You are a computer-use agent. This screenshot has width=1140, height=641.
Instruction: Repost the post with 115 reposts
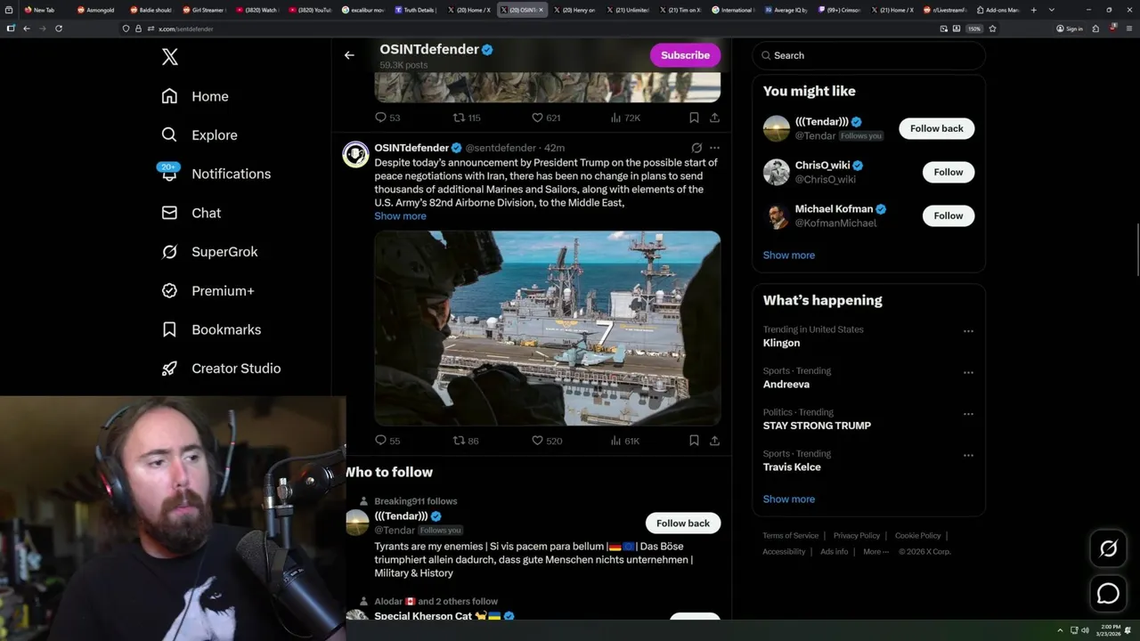coord(467,118)
